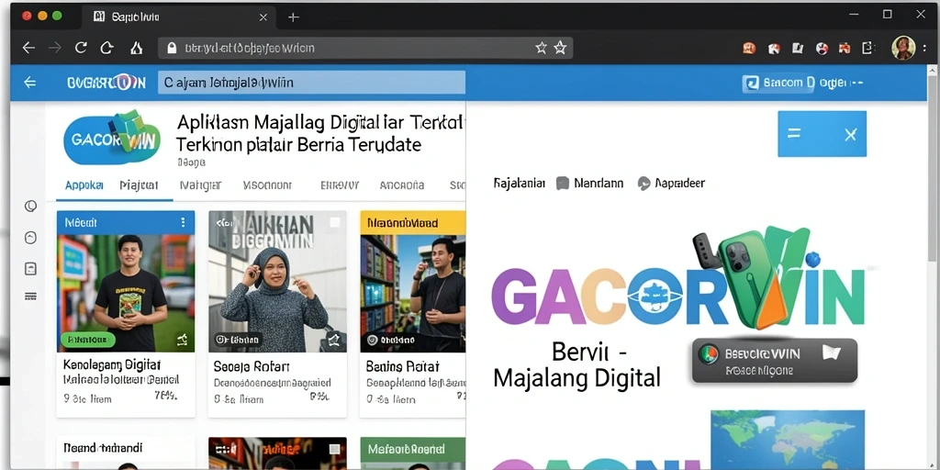Select the Mandann tab in right panel
940x470 pixels.
click(590, 183)
